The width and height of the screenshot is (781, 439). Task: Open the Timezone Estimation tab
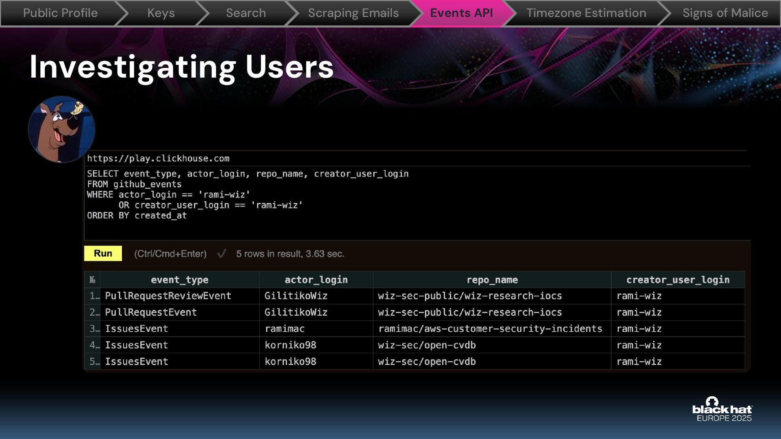coord(586,13)
